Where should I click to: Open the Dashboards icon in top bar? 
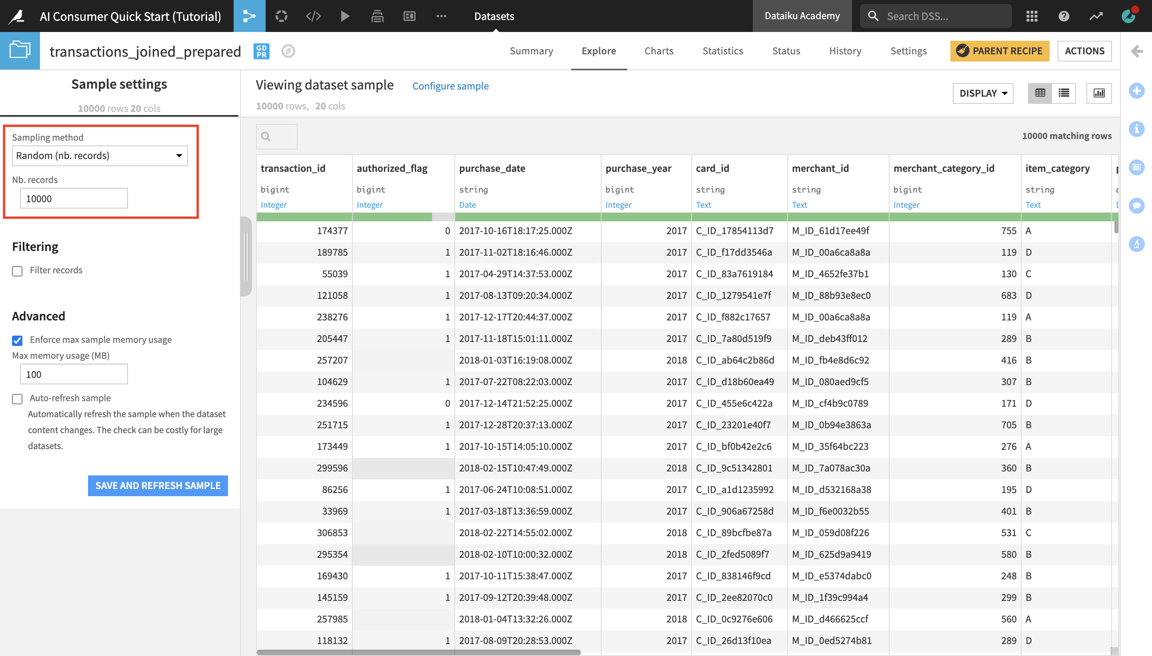pyautogui.click(x=409, y=16)
